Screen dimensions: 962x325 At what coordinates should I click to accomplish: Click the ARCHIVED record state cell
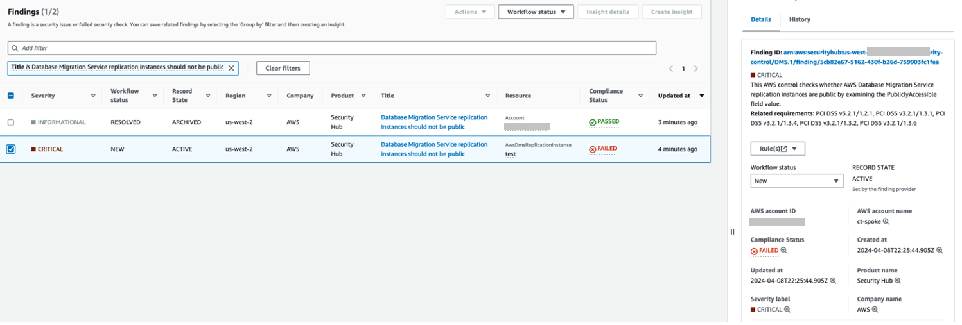pyautogui.click(x=187, y=122)
